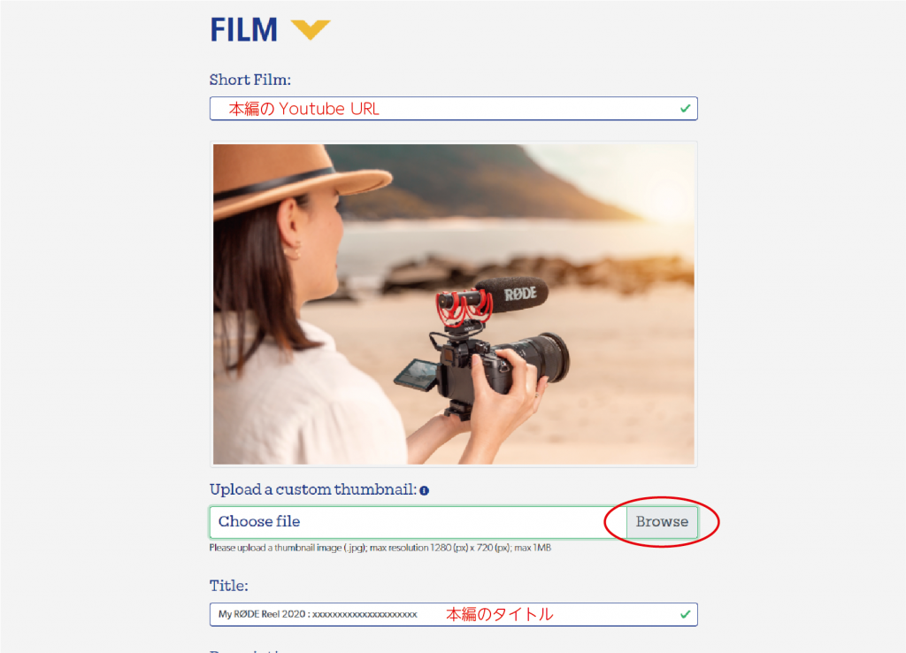This screenshot has width=906, height=653.
Task: Click the Choose file input field
Action: [418, 522]
